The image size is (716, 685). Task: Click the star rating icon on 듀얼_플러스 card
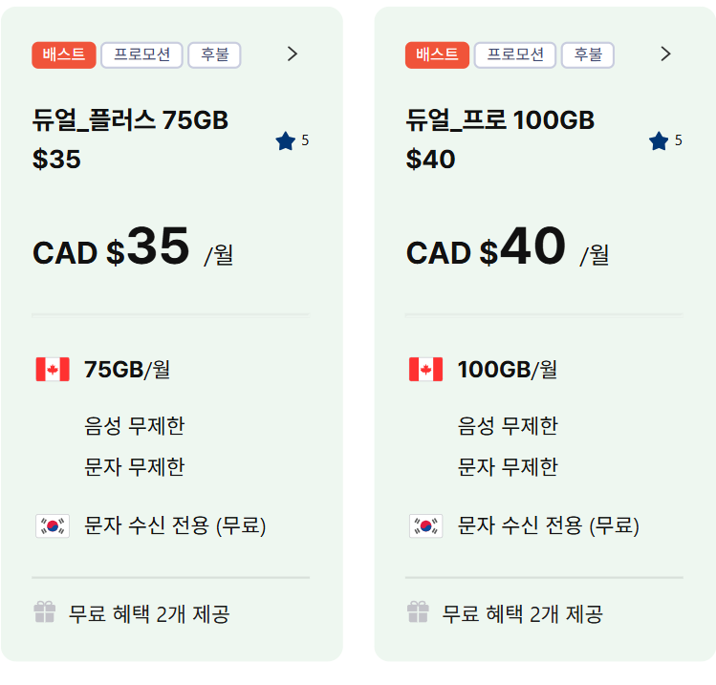point(285,141)
